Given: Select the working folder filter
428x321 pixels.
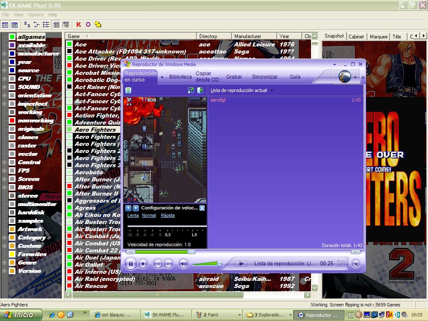Looking at the screenshot, I should coord(30,112).
